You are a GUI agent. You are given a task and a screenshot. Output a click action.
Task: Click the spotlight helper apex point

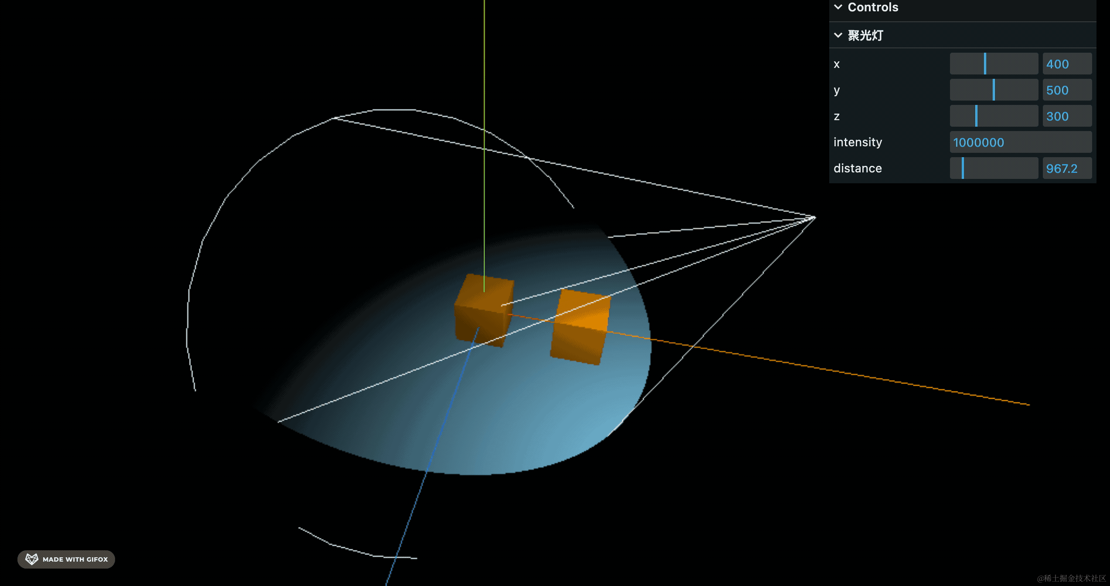tap(814, 217)
